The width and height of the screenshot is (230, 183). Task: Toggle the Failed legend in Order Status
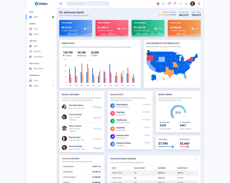[x=95, y=55]
